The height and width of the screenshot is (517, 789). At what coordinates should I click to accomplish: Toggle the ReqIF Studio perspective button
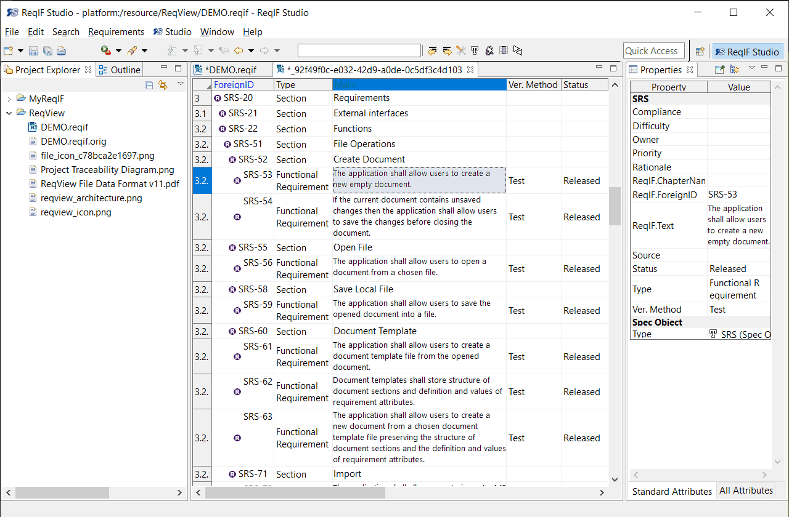click(747, 52)
